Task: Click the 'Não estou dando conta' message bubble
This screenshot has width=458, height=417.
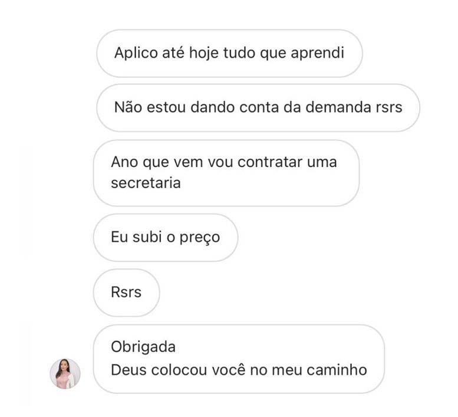Action: [258, 108]
